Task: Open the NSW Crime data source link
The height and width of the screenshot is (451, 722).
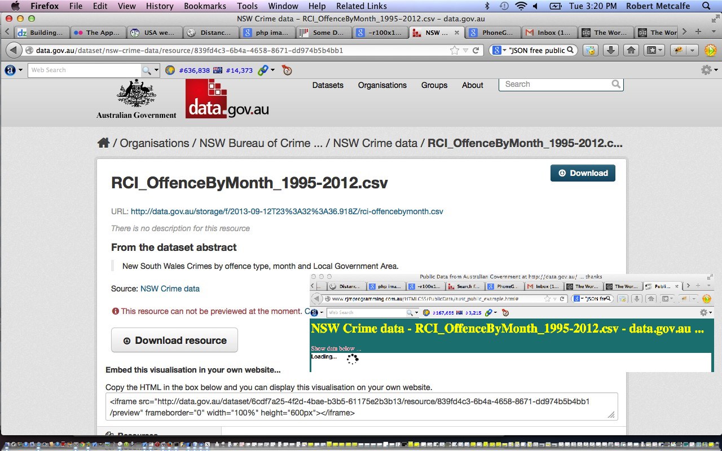Action: pyautogui.click(x=170, y=289)
